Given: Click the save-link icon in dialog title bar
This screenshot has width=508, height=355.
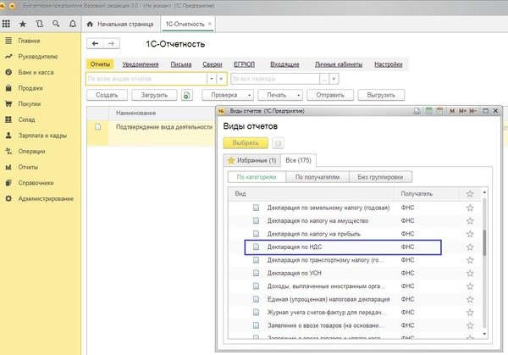Looking at the screenshot, I should coord(417,111).
